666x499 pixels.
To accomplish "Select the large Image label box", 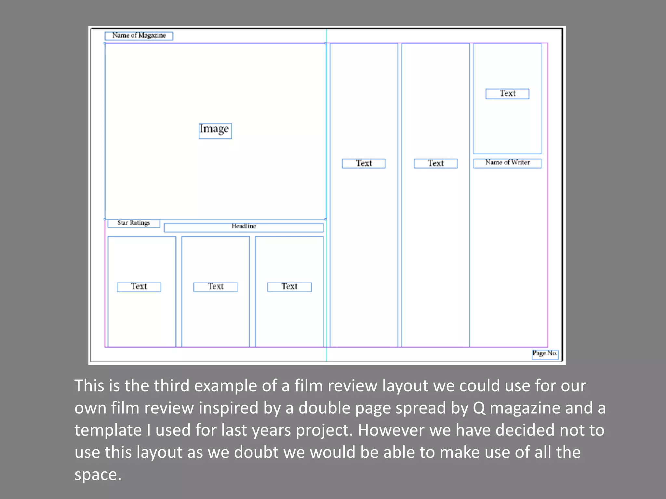I will 215,131.
